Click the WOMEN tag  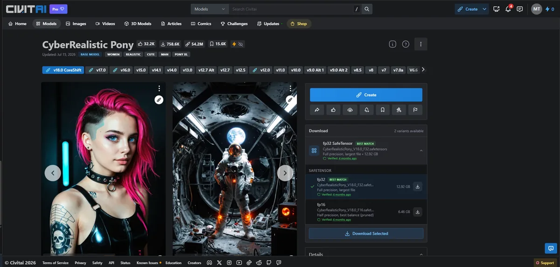tap(113, 54)
